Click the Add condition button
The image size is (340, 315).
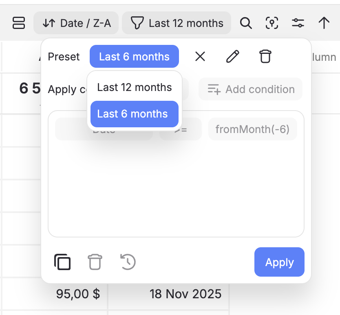(x=250, y=89)
